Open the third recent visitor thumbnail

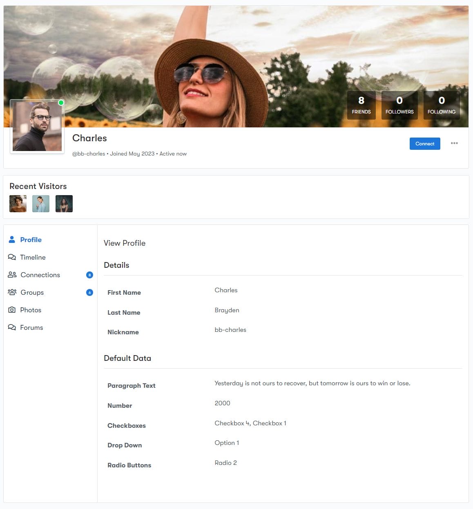coord(64,204)
